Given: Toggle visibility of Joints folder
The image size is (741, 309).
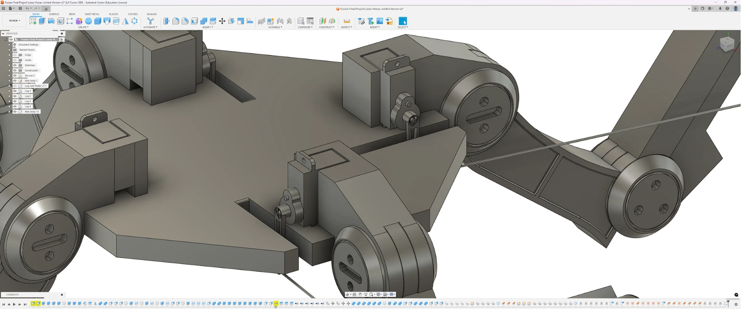Looking at the screenshot, I should tap(15, 60).
